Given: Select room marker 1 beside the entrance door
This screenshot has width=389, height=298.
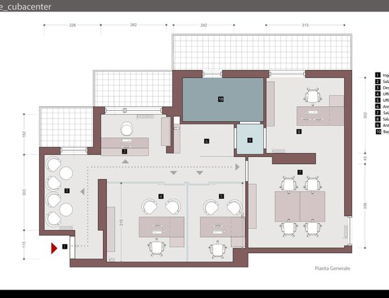Looking at the screenshot, I should coord(65,247).
